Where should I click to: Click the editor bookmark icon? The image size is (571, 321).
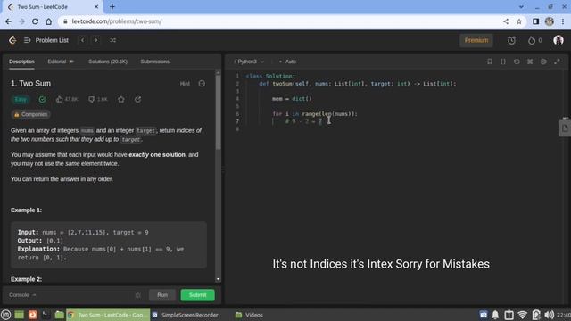490,62
